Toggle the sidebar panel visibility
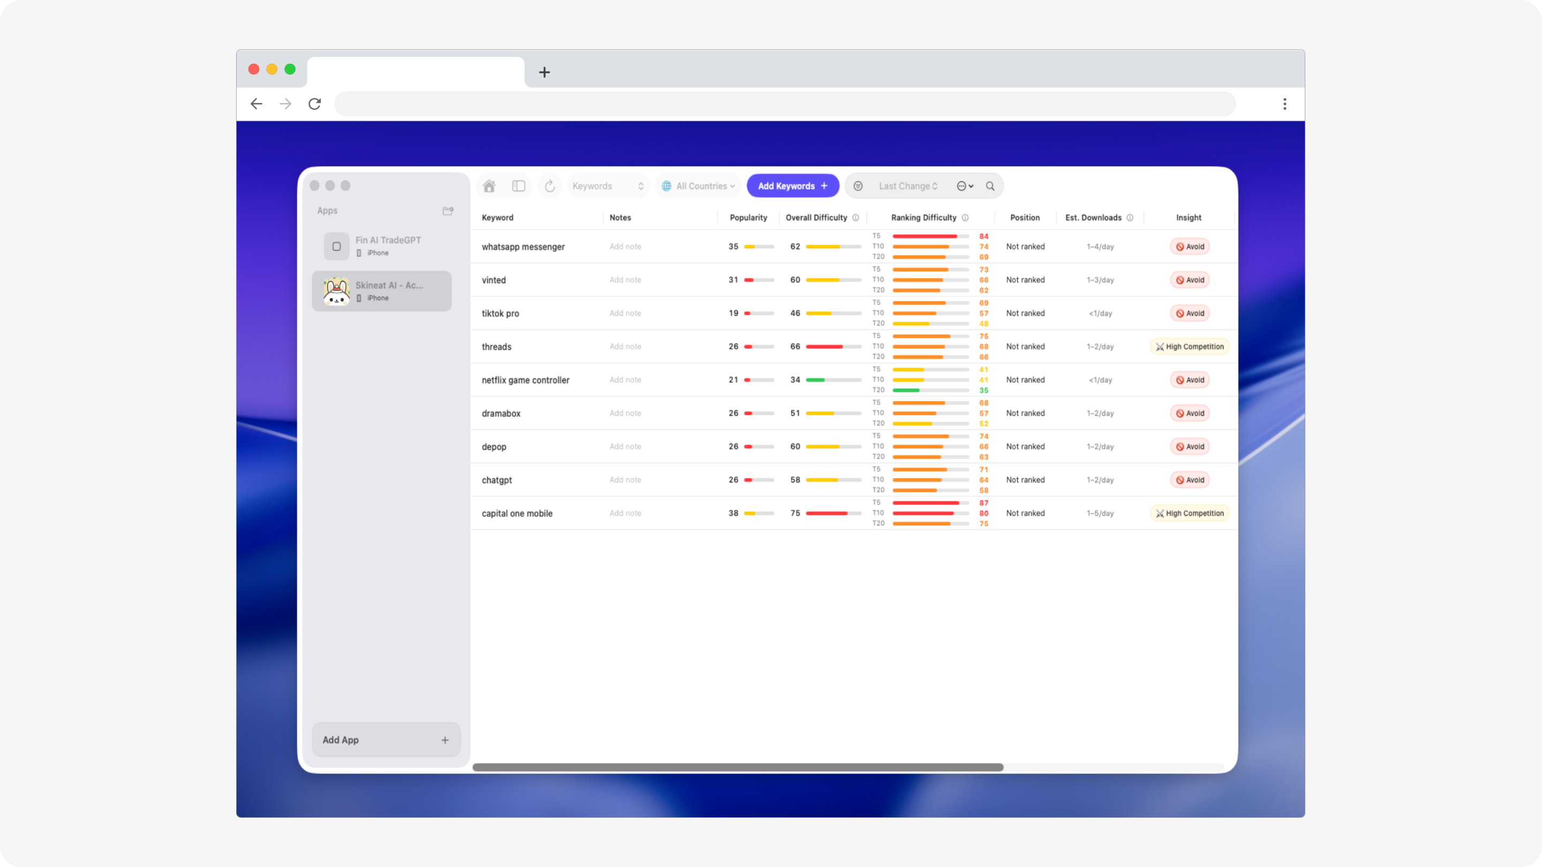Image resolution: width=1542 pixels, height=867 pixels. point(518,186)
